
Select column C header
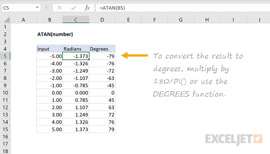tap(76, 20)
